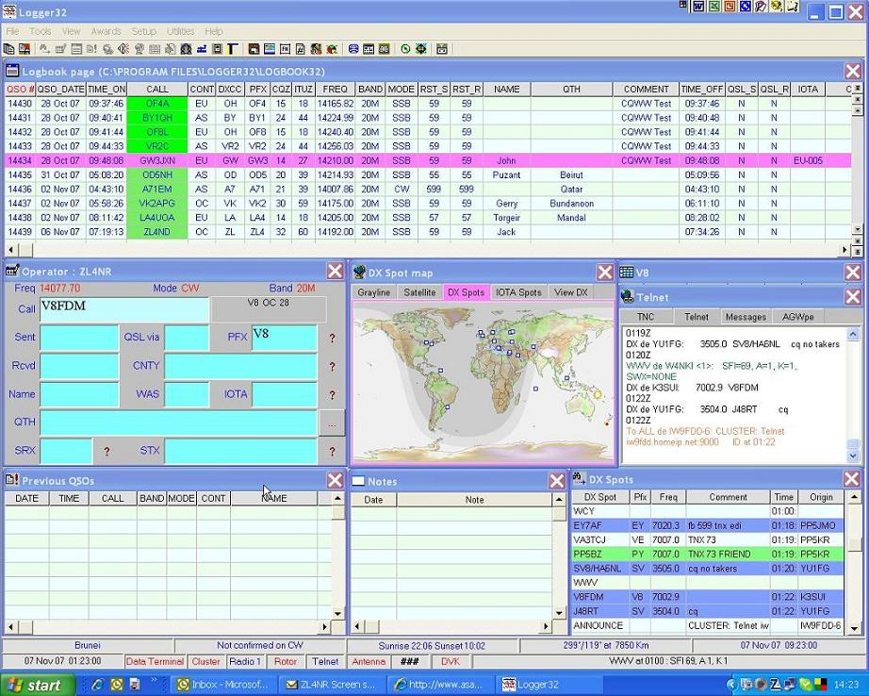This screenshot has height=696, width=869.
Task: Toggle Rotor in the status bar
Action: click(286, 662)
